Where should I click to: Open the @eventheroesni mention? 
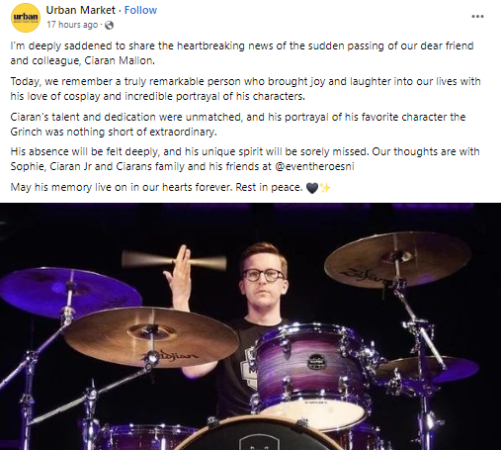314,166
